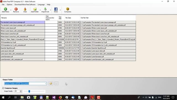Select 'Lorem ipsum dolor_with_metadata.pdf' row
The image size is (177, 100).
pos(68,54)
